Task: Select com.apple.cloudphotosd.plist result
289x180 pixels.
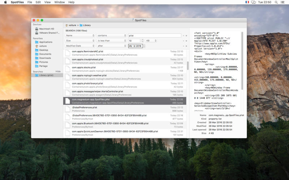Action: click(x=125, y=61)
